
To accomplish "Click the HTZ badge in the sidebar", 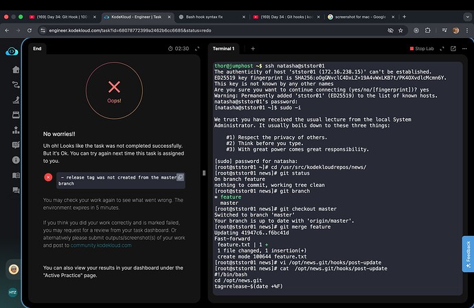I will coord(12,292).
